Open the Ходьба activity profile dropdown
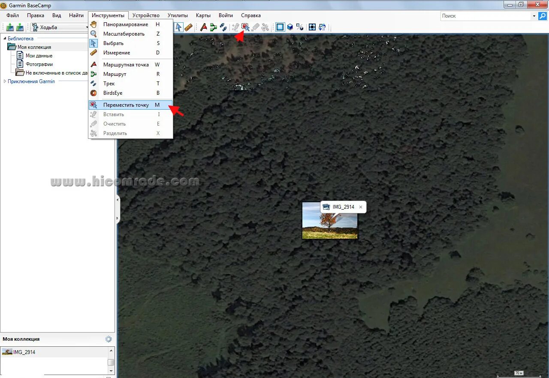Screen dimensions: 549x378 [60, 27]
